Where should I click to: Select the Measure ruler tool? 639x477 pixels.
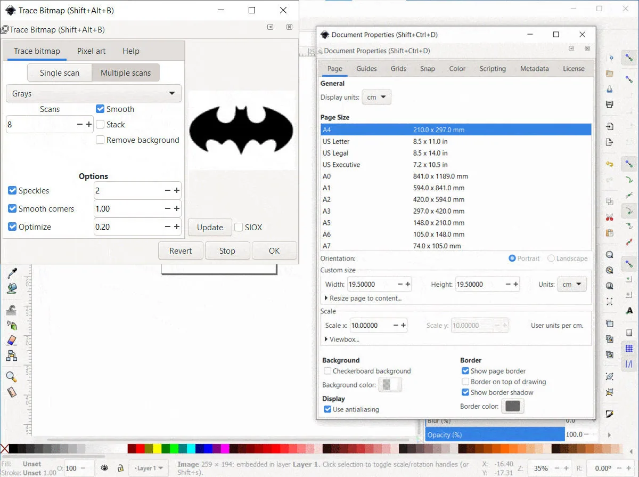(x=11, y=392)
